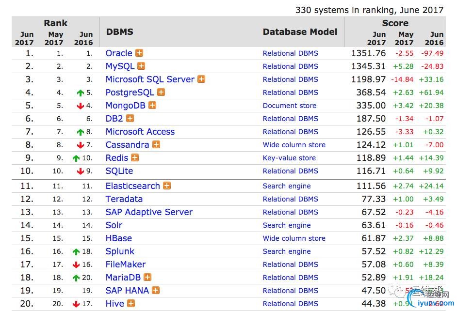Viewport: 457px width, 311px height.
Task: Open the Elasticsearch link
Action: coord(132,186)
